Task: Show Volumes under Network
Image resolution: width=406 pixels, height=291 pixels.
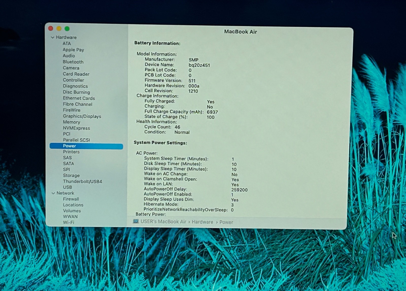Action: pos(72,211)
